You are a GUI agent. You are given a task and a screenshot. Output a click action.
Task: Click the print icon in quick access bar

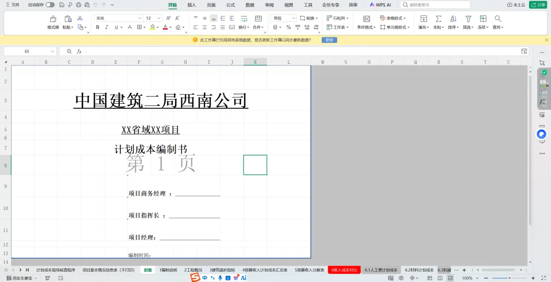pyautogui.click(x=79, y=5)
